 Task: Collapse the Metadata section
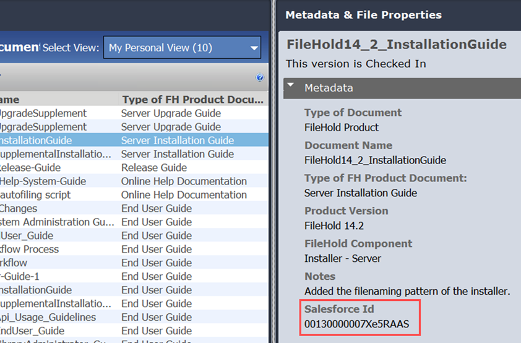pyautogui.click(x=291, y=85)
